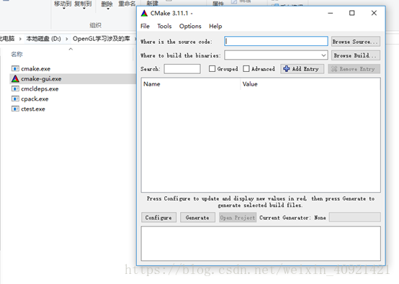Select cmake-gui.exe triangle icon in Explorer
This screenshot has height=284, width=399.
coord(15,79)
